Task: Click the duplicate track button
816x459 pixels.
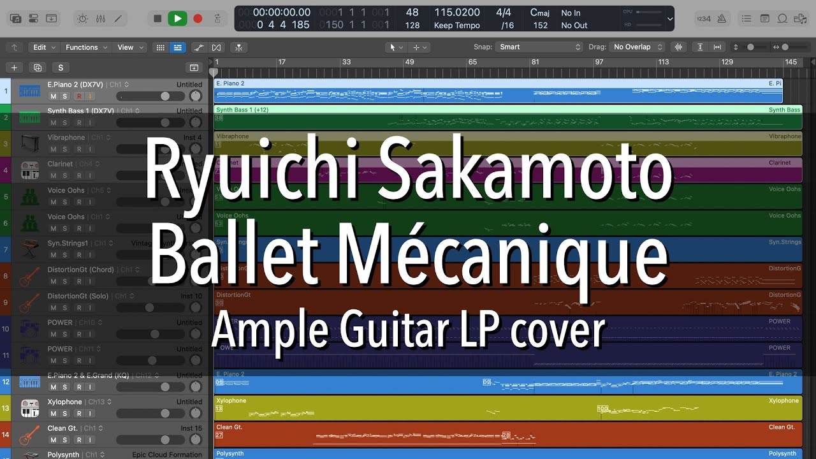Action: 38,68
